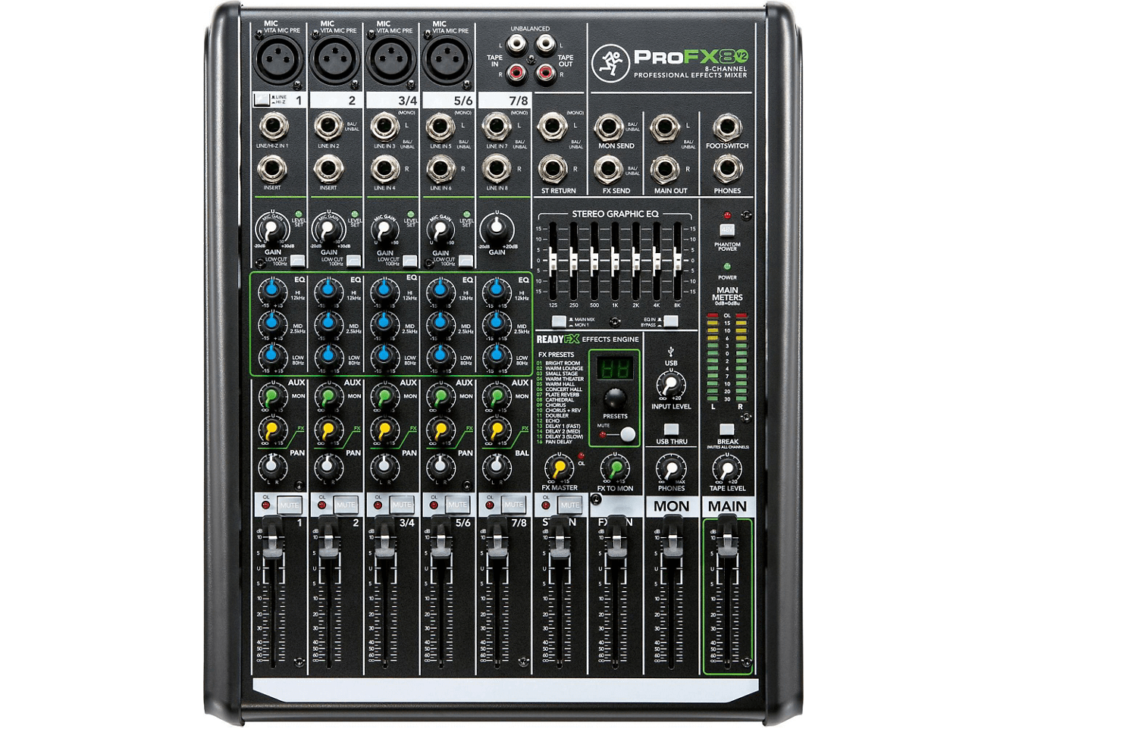Click the USB INPUT LEVEL knob

pyautogui.click(x=671, y=385)
